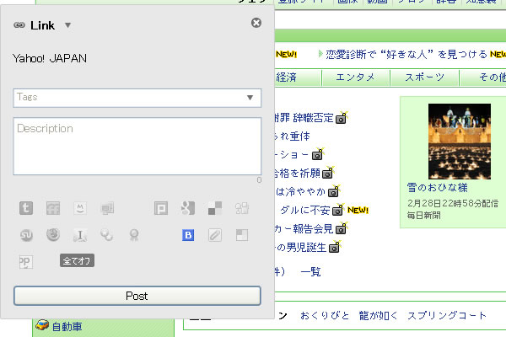506x337 pixels.
Task: Enable StumbleUpon posting icon
Action: tap(26, 235)
